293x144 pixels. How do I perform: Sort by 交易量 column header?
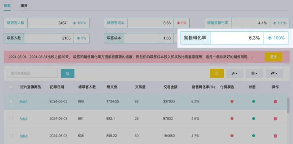140,87
